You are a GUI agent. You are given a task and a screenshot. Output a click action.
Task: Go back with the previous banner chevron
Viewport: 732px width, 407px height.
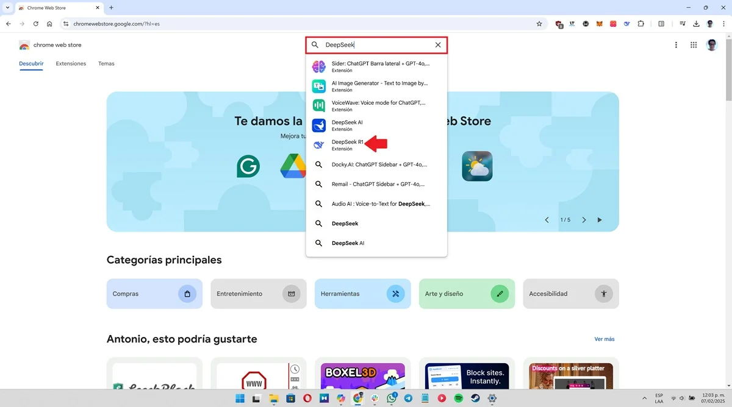(x=547, y=219)
